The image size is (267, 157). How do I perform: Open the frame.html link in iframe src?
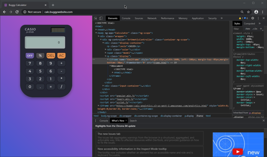[160, 63]
